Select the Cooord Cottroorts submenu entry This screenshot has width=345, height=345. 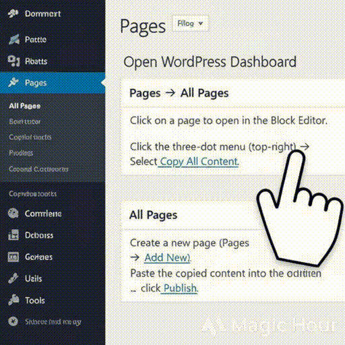(38, 169)
